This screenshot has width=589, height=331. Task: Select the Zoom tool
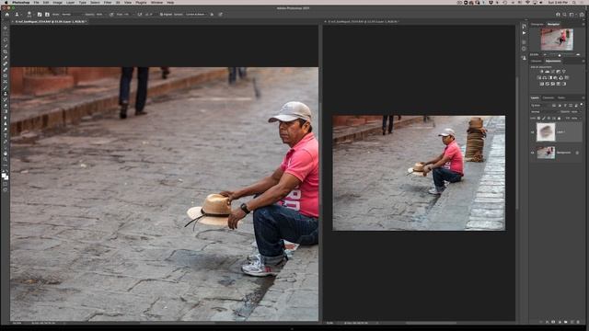(x=6, y=159)
